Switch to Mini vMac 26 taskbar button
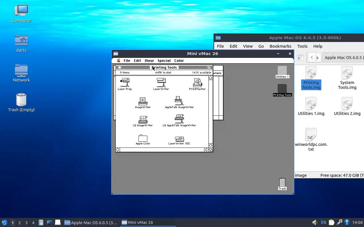 tap(148, 222)
